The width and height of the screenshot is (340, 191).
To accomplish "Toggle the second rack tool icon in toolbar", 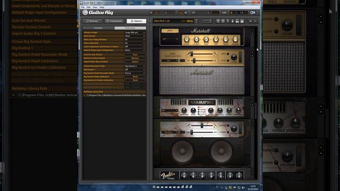I will 223,21.
